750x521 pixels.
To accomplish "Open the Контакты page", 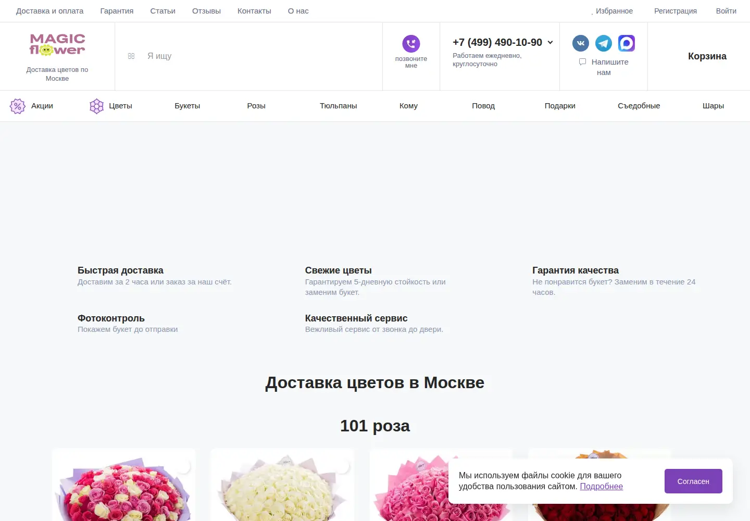I will pyautogui.click(x=254, y=11).
